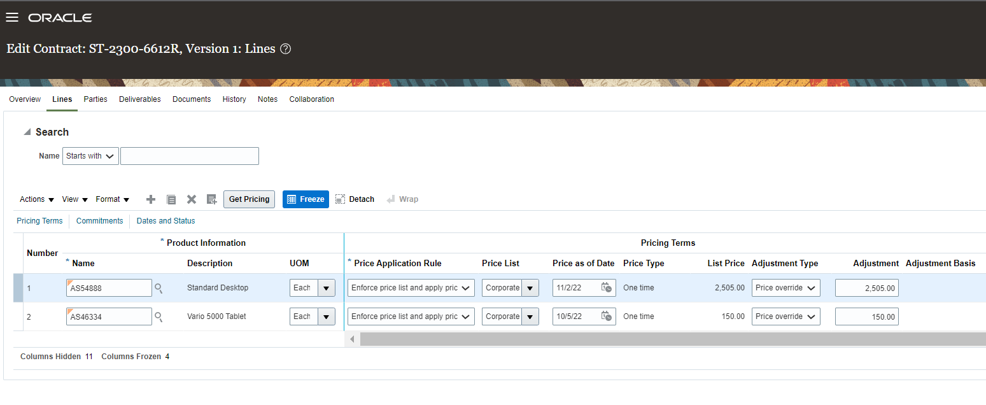Screen dimensions: 986x405
Task: Open the date picker for the 11/2/22 date
Action: tap(605, 287)
